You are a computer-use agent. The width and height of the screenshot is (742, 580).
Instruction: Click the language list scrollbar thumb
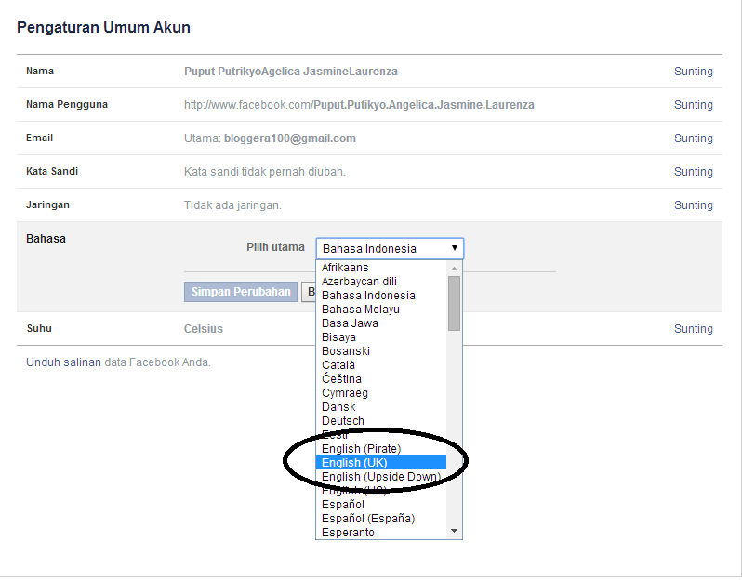pos(455,303)
